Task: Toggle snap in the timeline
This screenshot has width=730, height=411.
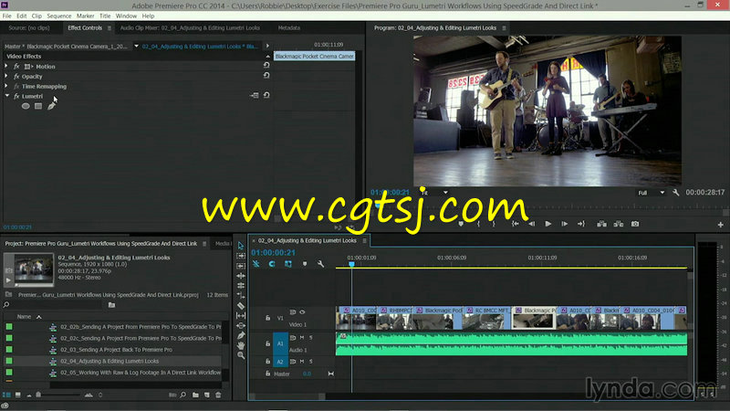Action: [272, 264]
